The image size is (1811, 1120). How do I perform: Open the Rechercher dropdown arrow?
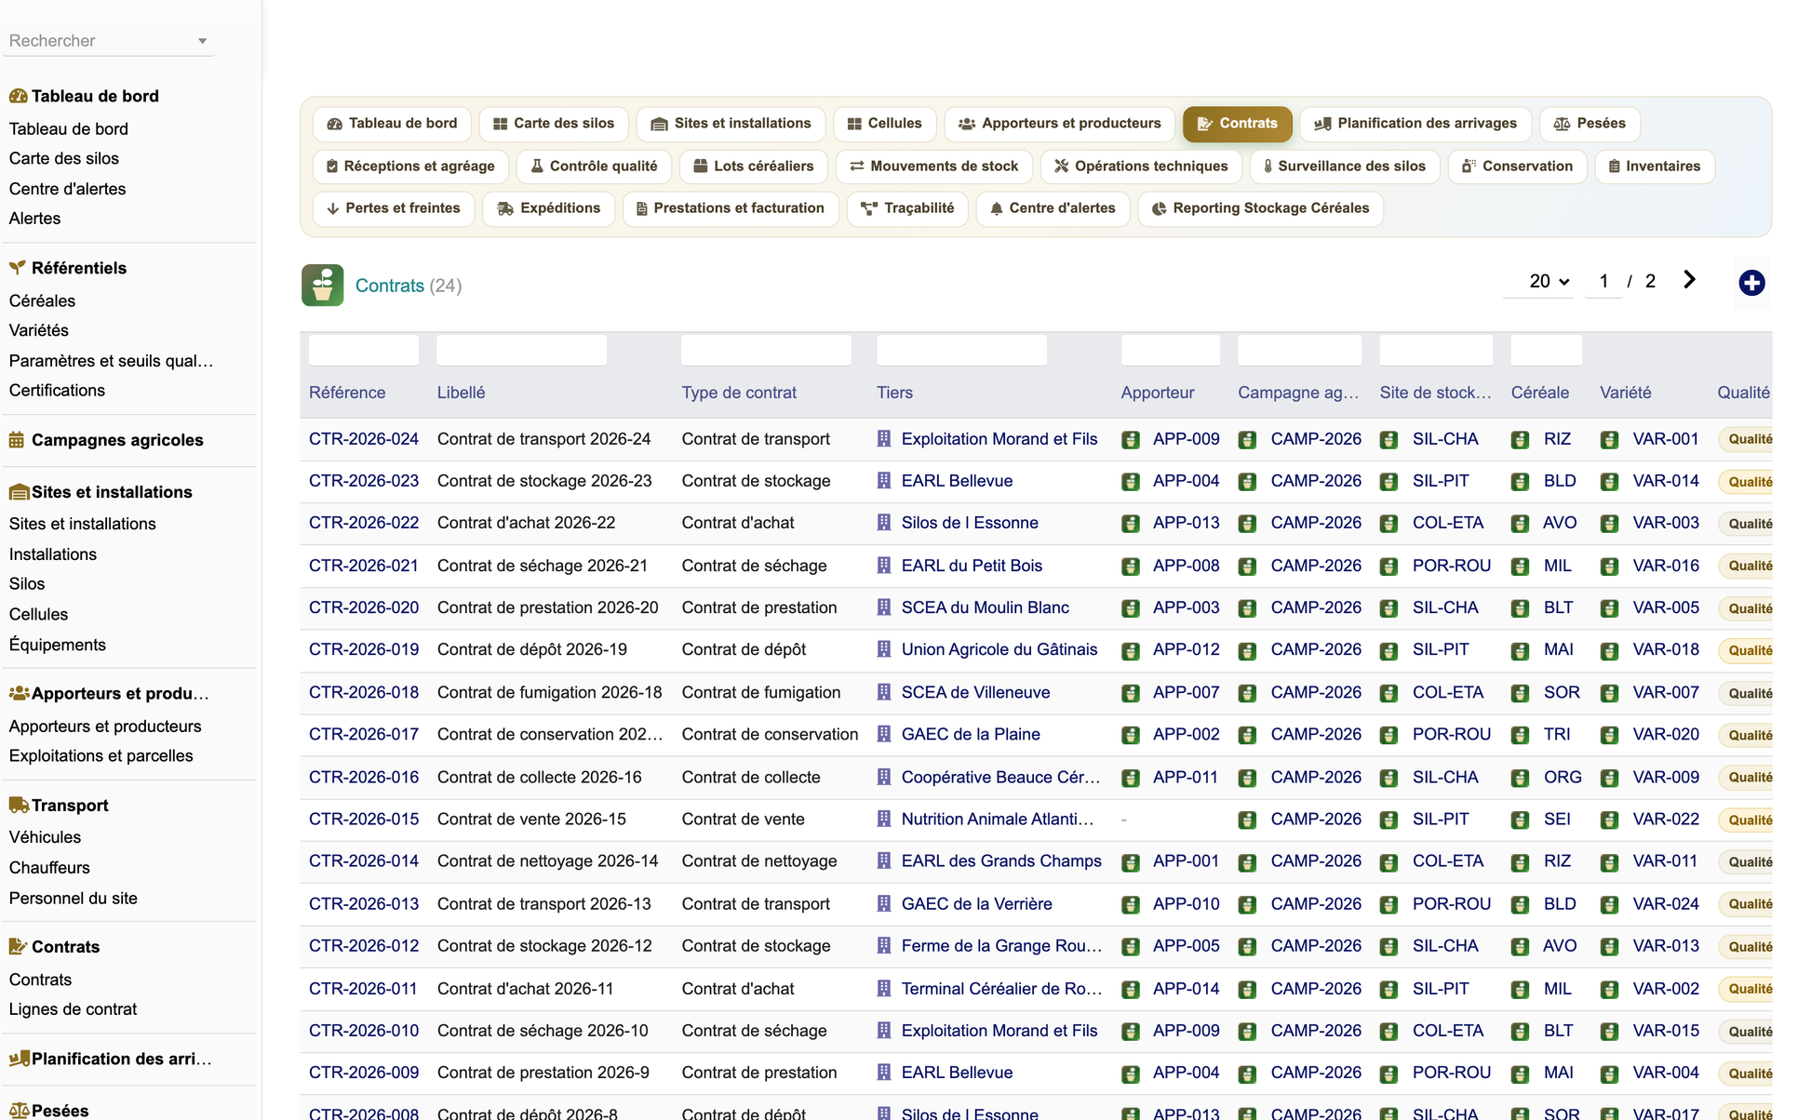click(202, 41)
